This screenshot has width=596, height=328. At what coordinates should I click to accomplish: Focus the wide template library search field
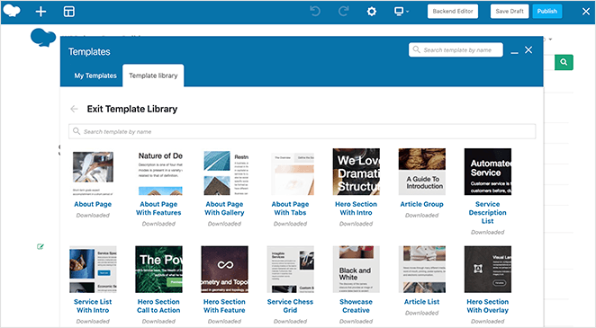pos(303,131)
